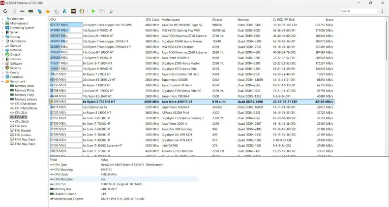Open the black OSD panel toolbar icon

[73, 11]
